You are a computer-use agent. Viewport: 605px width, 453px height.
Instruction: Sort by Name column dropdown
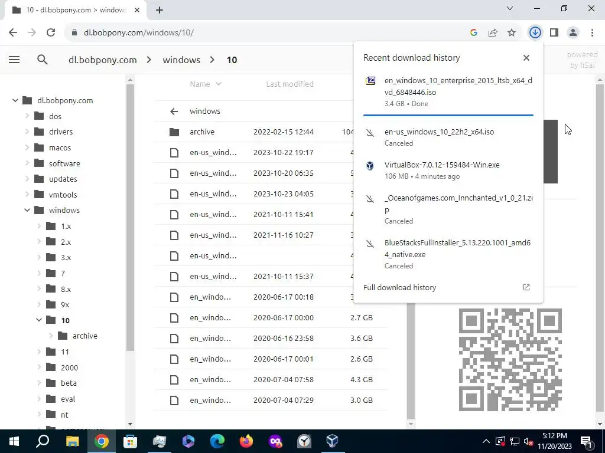click(206, 84)
